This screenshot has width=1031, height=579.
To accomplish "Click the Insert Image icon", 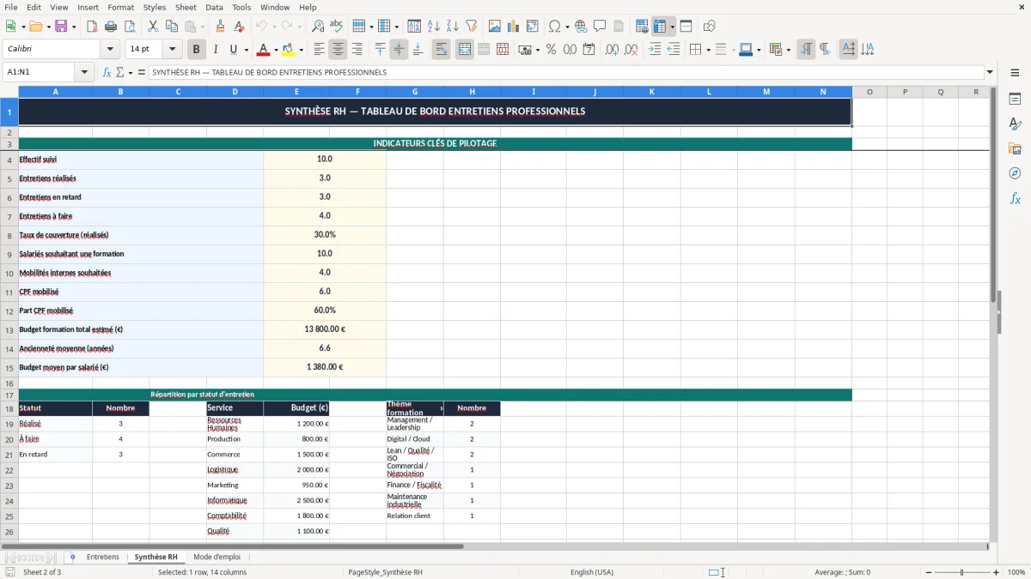I will tap(495, 27).
